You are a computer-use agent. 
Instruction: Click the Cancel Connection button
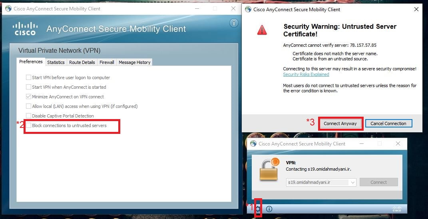coord(388,123)
